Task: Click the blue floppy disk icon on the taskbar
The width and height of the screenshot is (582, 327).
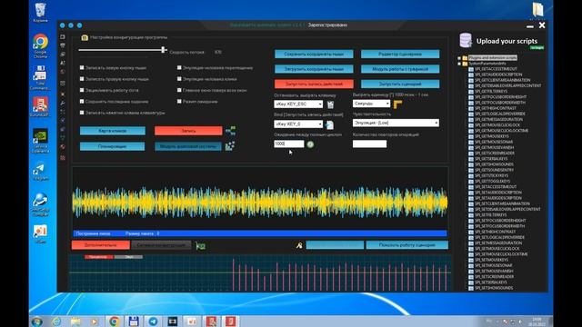Action: 134,322
